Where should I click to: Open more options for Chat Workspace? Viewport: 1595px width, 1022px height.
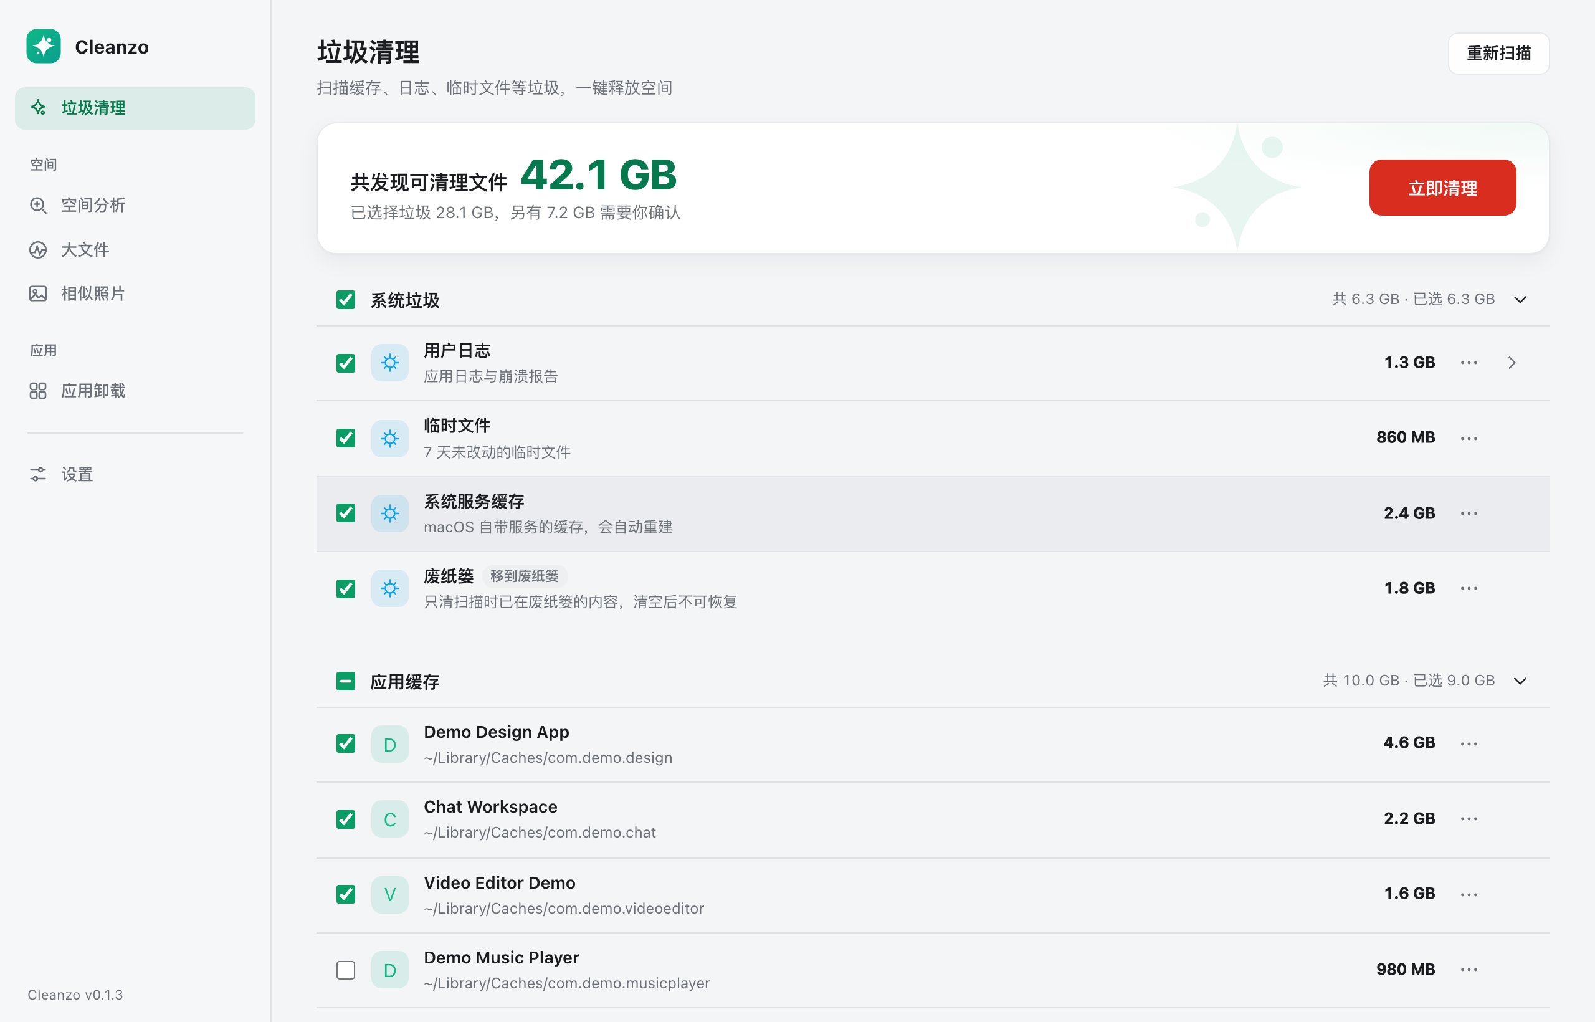1469,819
